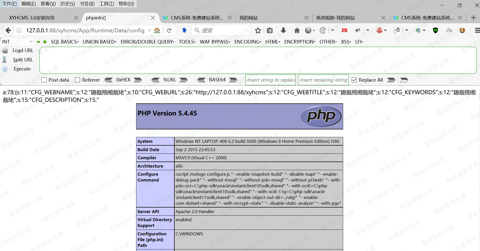This screenshot has height=251, width=480.
Task: Click the orange round L icon
Action: click(x=462, y=31)
